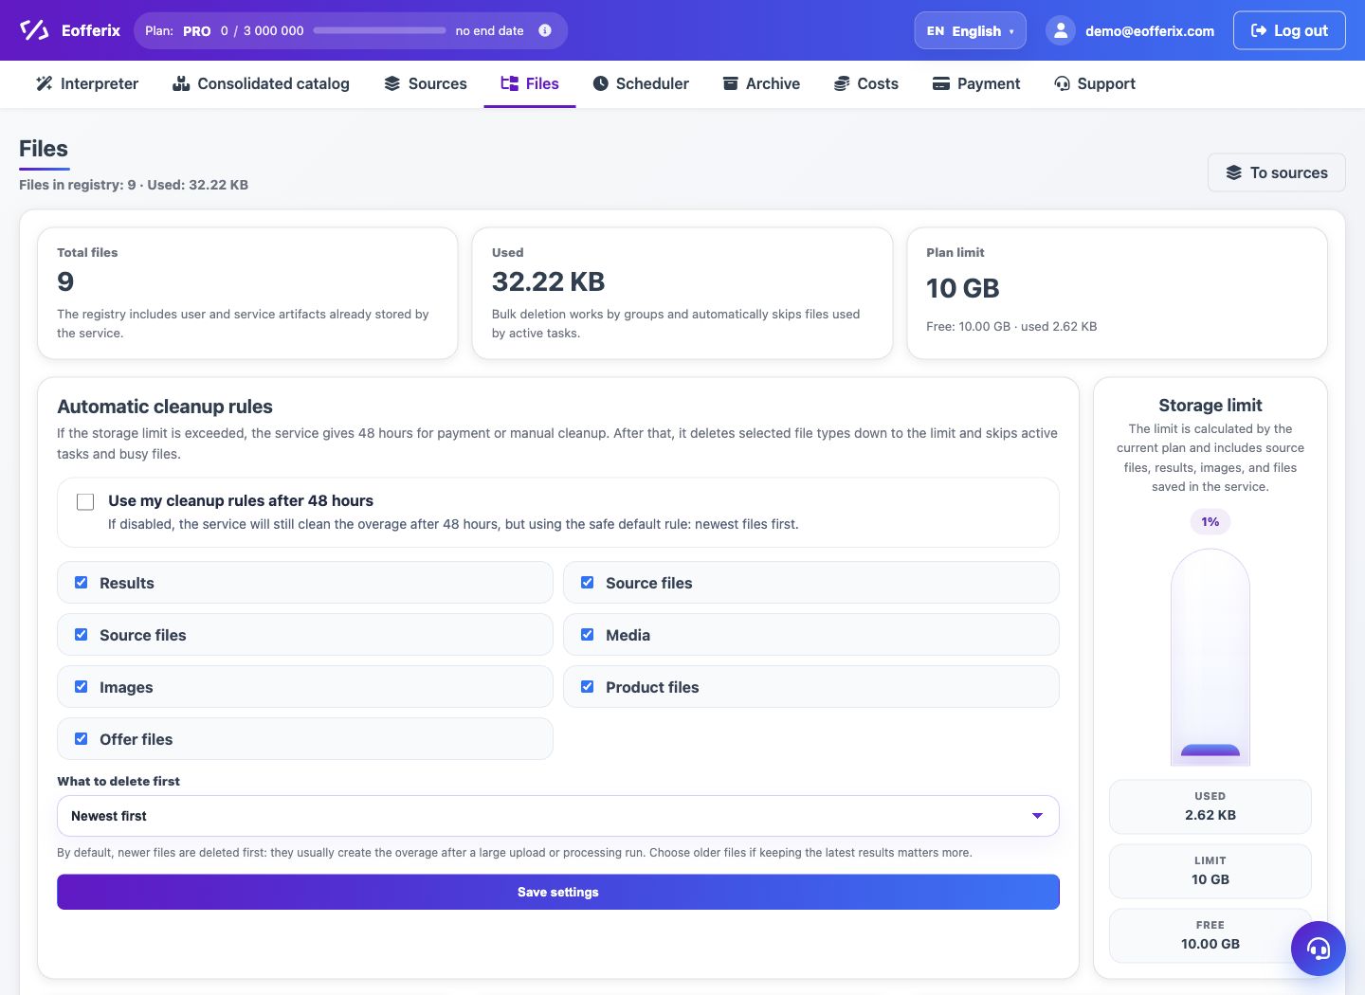Click the Log out arrow icon
1365x995 pixels.
tap(1259, 30)
